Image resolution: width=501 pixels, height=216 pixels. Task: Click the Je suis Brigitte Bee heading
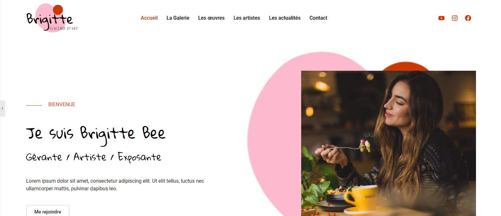point(96,134)
